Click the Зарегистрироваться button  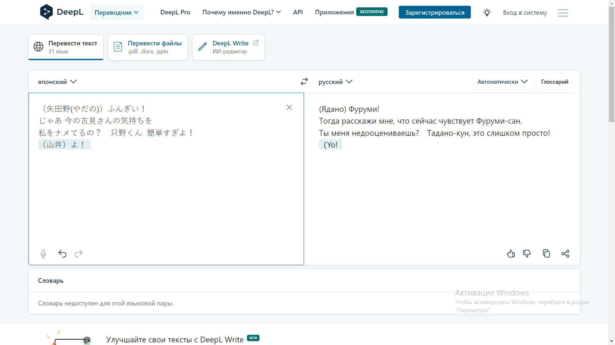435,12
